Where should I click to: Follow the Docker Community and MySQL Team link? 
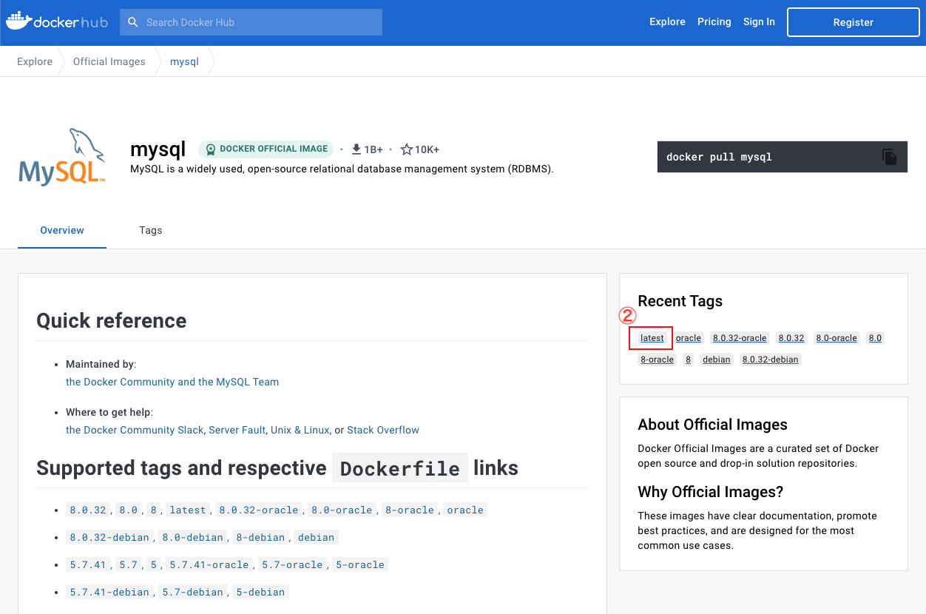[172, 382]
